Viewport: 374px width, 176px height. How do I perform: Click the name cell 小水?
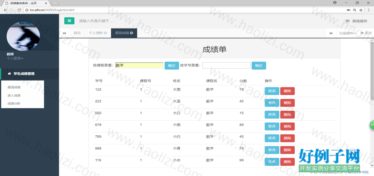[x=176, y=160]
